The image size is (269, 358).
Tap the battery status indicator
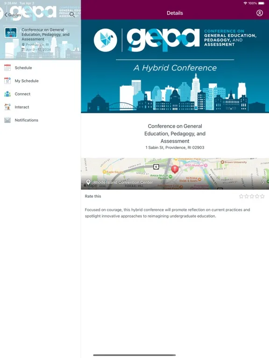261,3
